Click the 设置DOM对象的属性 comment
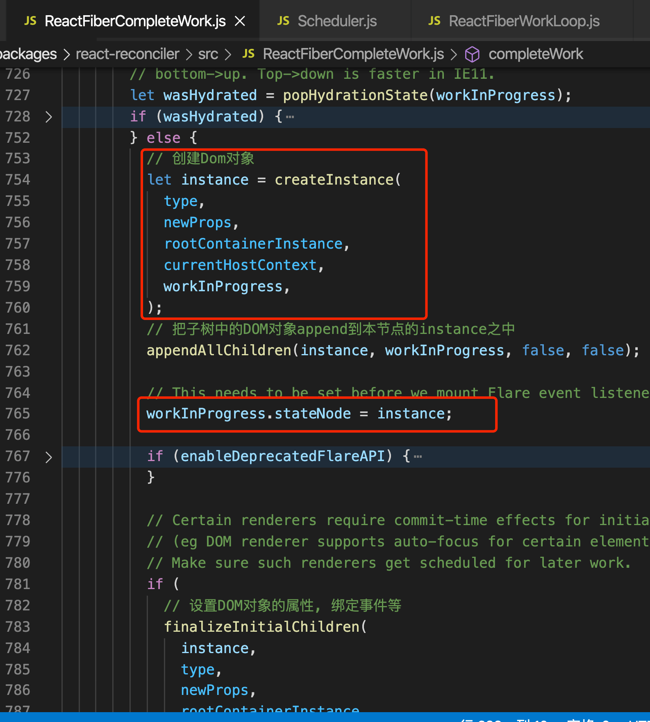 (283, 605)
